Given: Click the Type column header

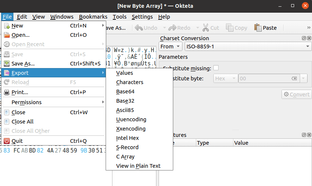Looking at the screenshot, I should pos(214,143).
